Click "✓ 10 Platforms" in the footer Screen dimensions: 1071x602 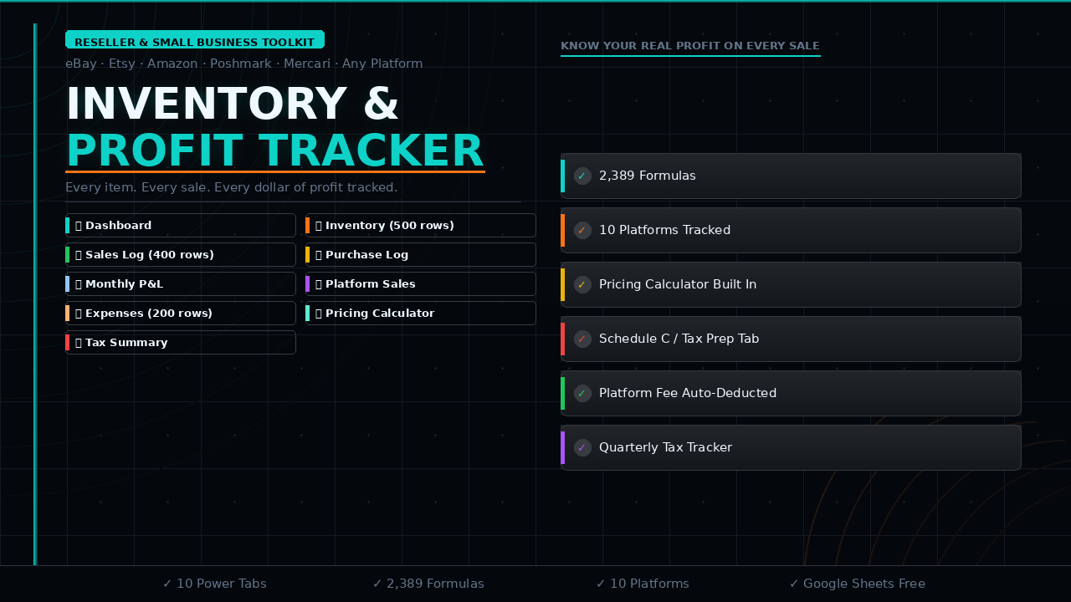click(x=643, y=584)
